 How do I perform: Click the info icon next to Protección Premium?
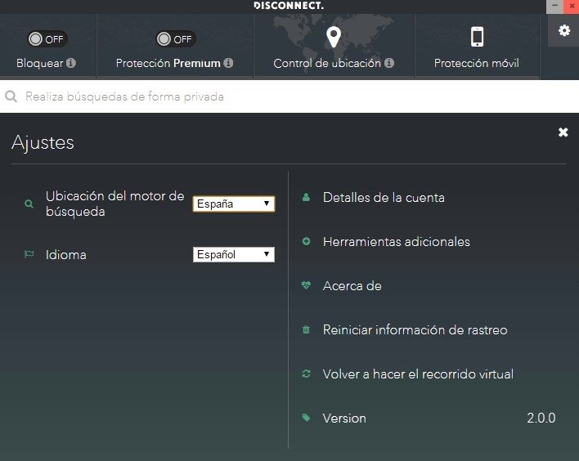coord(228,63)
